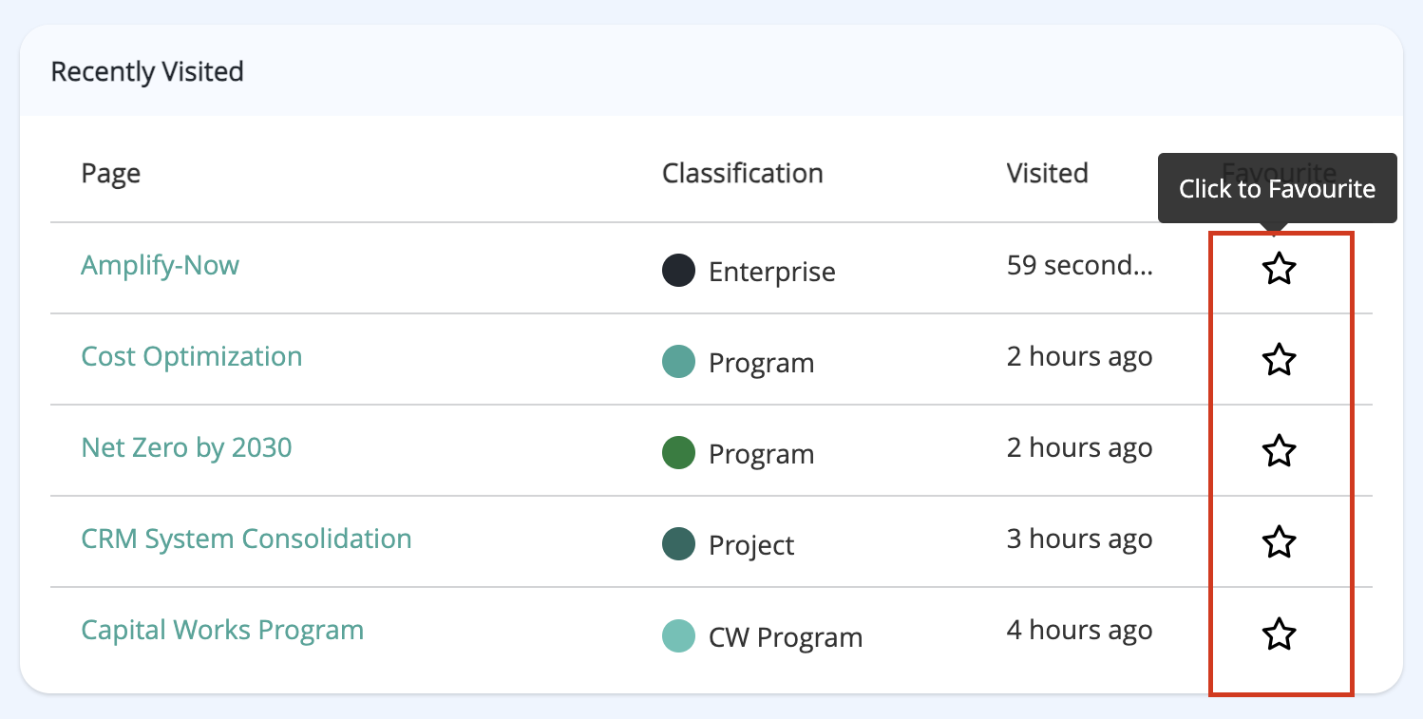The width and height of the screenshot is (1423, 719).
Task: Click the Enterprise classification text
Action: pyautogui.click(x=772, y=272)
